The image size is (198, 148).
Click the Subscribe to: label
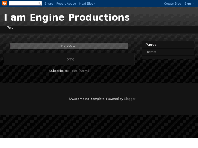(59, 71)
